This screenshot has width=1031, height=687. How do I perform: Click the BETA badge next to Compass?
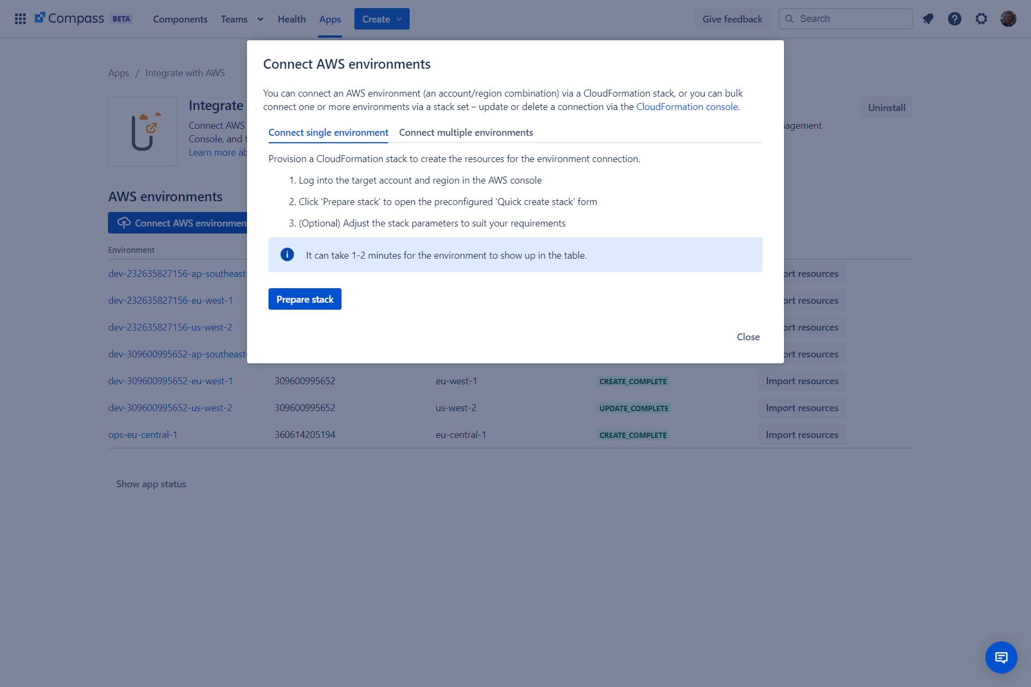pyautogui.click(x=121, y=19)
